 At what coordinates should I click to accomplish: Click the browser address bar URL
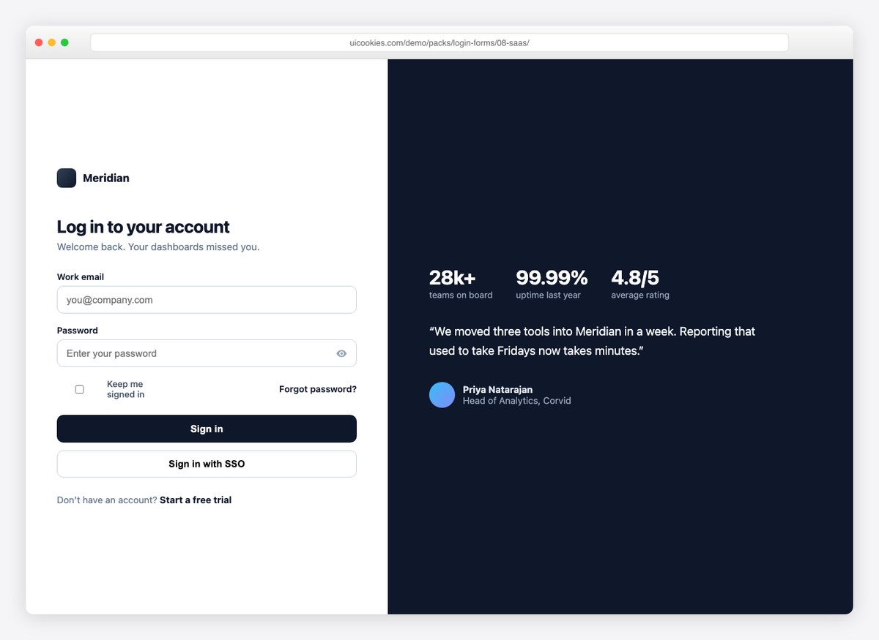[x=439, y=42]
